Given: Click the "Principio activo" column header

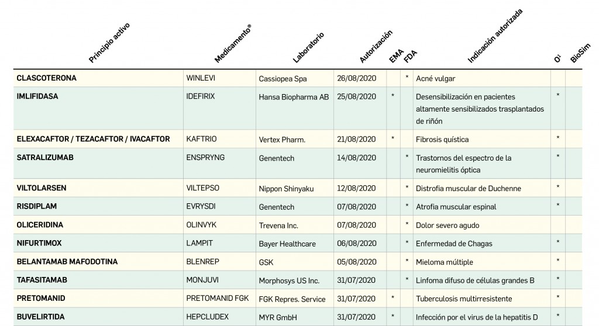Looking at the screenshot, I should tap(109, 43).
